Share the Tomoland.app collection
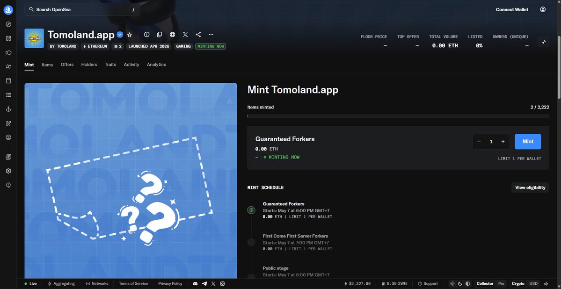The height and width of the screenshot is (289, 561). click(x=198, y=34)
